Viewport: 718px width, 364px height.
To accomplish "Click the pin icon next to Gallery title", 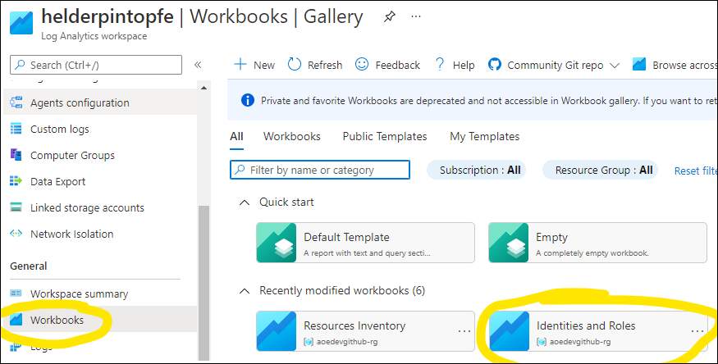I will point(389,17).
